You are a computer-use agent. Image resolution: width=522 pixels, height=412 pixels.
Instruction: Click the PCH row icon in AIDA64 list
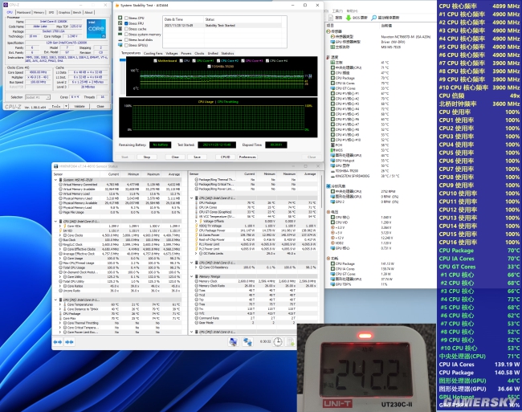333,145
